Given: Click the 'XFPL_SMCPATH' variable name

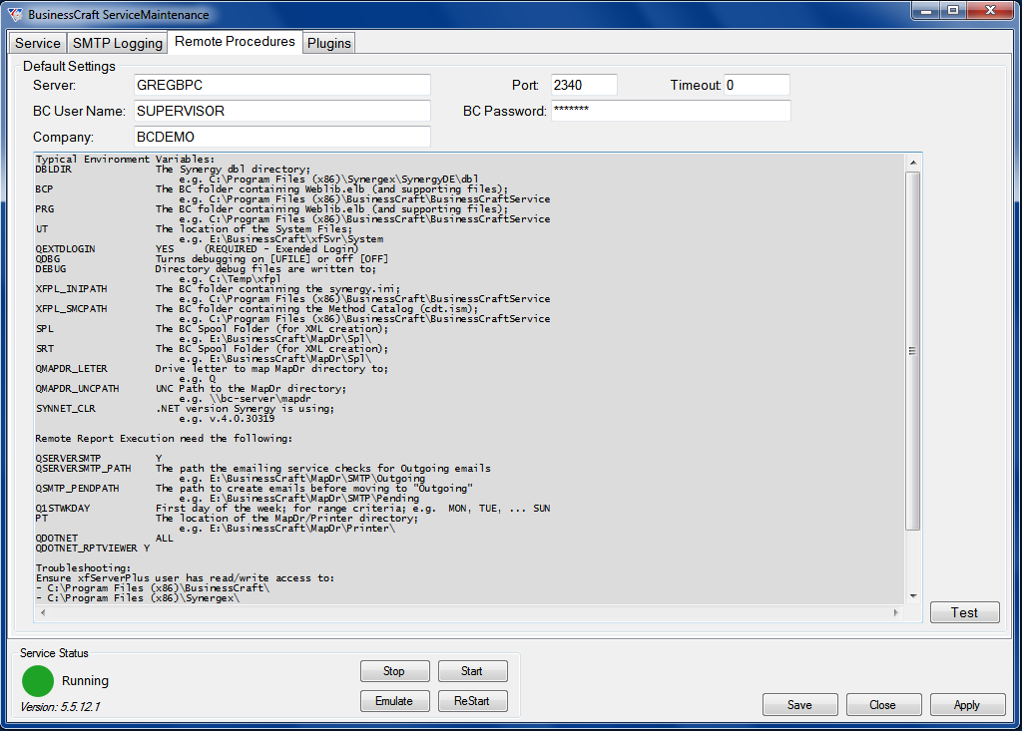Looking at the screenshot, I should point(71,309).
